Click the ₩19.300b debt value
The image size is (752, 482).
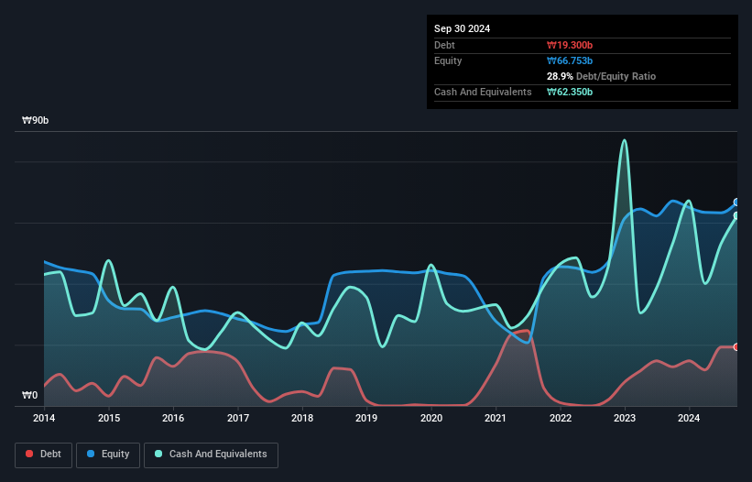pos(570,45)
